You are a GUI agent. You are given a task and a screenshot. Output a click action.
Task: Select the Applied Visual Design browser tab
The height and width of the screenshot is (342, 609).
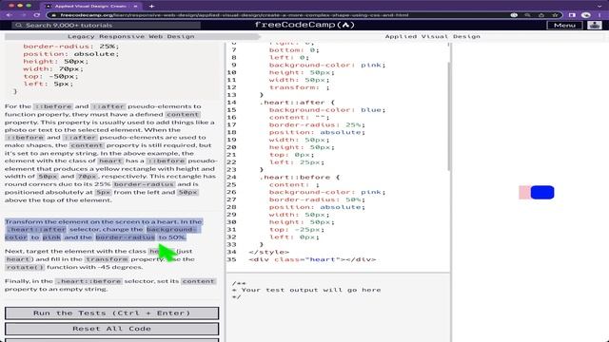(x=91, y=7)
